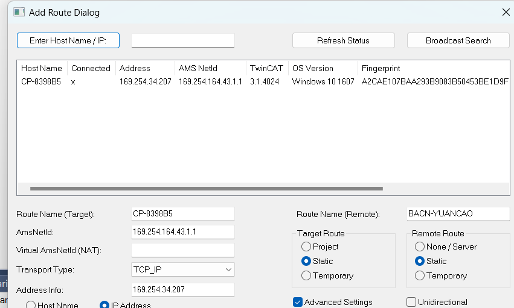The width and height of the screenshot is (514, 308).
Task: Select Static remote route option
Action: (x=431, y=261)
